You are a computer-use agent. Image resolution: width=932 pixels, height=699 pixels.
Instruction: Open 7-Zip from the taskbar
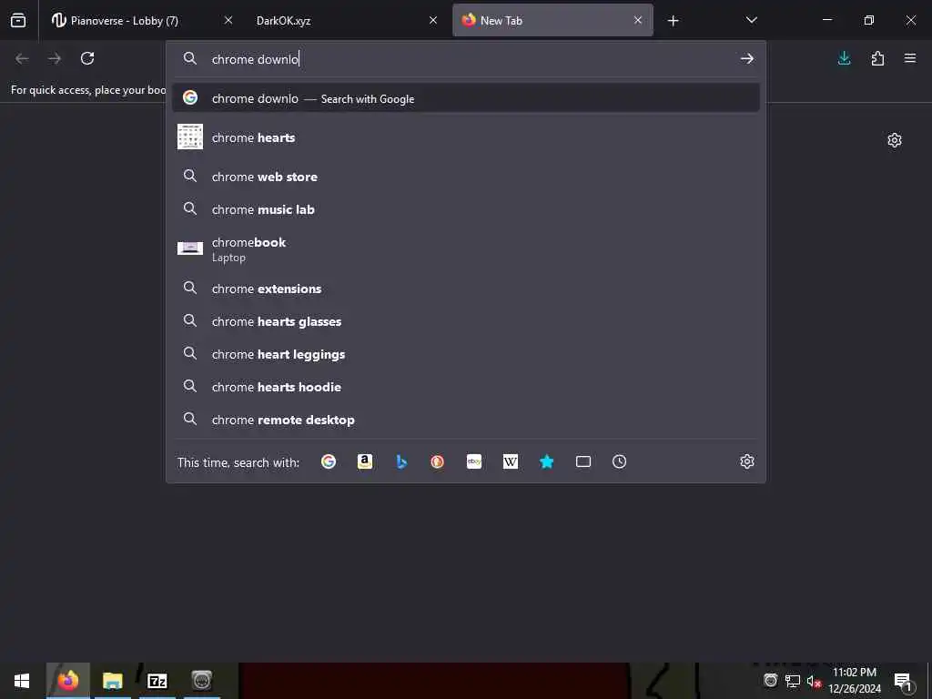pos(157,681)
